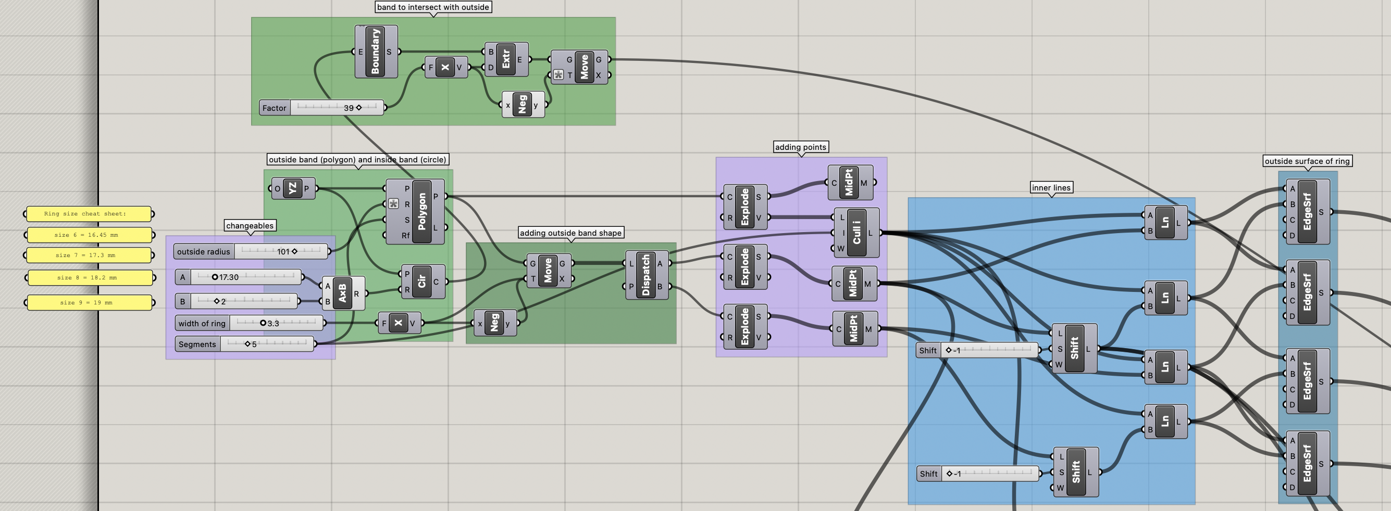Click the Segments slider handle
The height and width of the screenshot is (511, 1391).
point(247,344)
